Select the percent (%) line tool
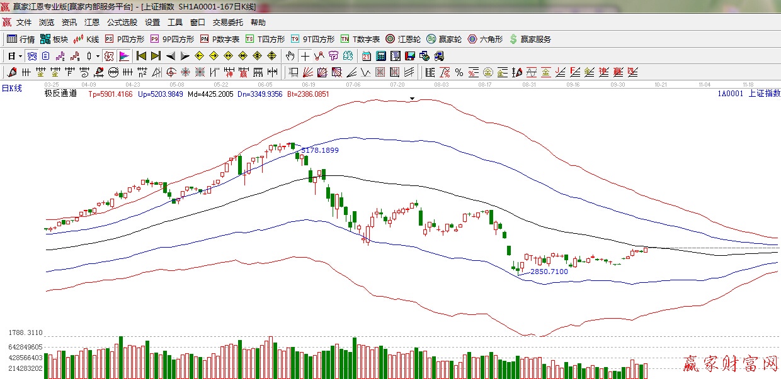The image size is (781, 379). point(459,72)
